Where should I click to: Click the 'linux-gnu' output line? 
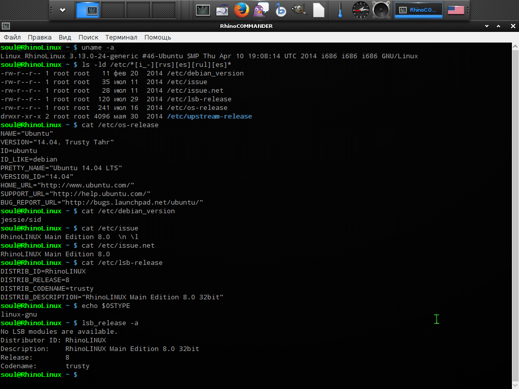[19, 314]
